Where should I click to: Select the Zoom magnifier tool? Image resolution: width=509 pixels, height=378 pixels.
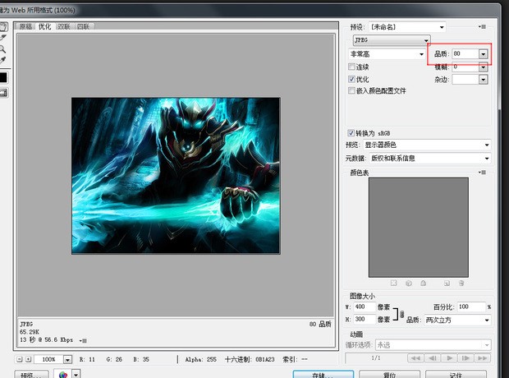(x=3, y=48)
